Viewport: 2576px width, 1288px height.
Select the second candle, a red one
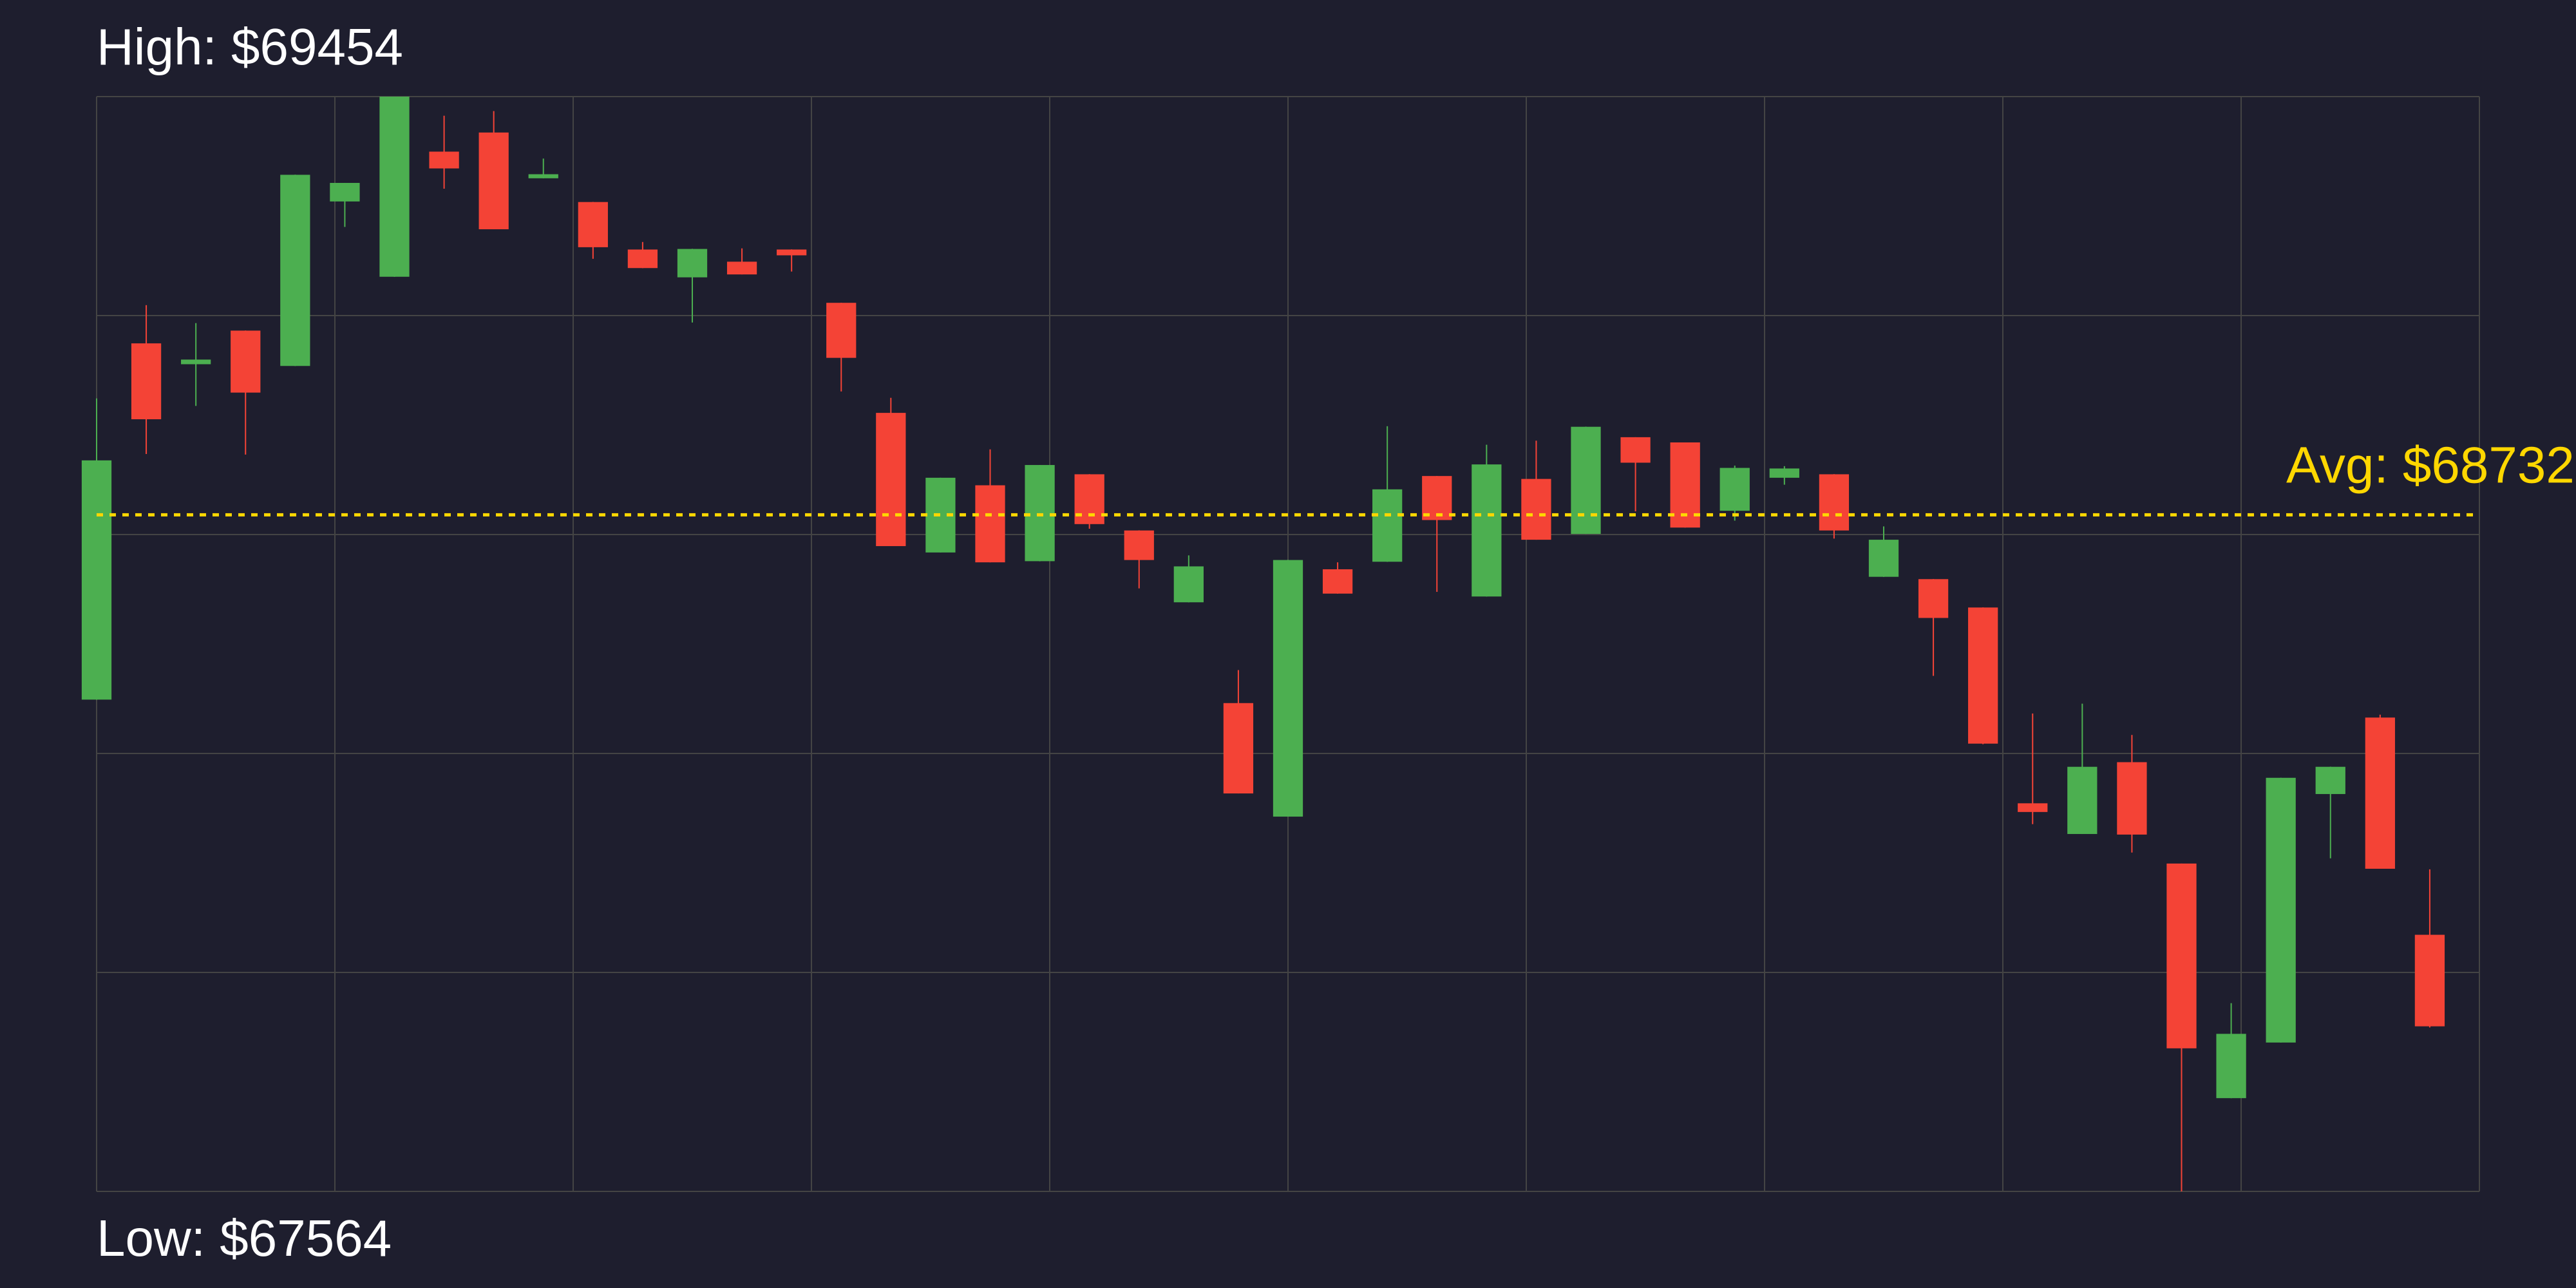click(x=146, y=381)
